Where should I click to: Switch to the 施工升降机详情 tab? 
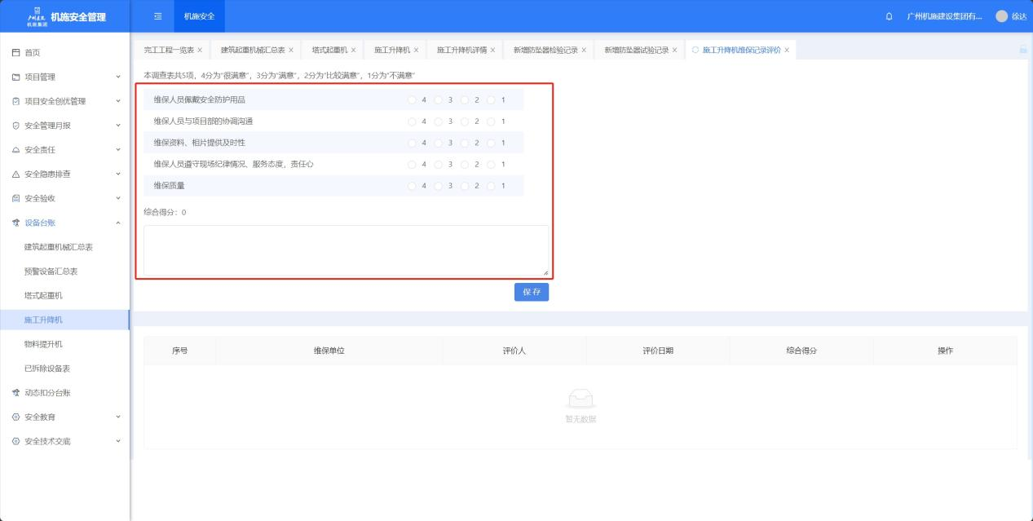click(461, 51)
